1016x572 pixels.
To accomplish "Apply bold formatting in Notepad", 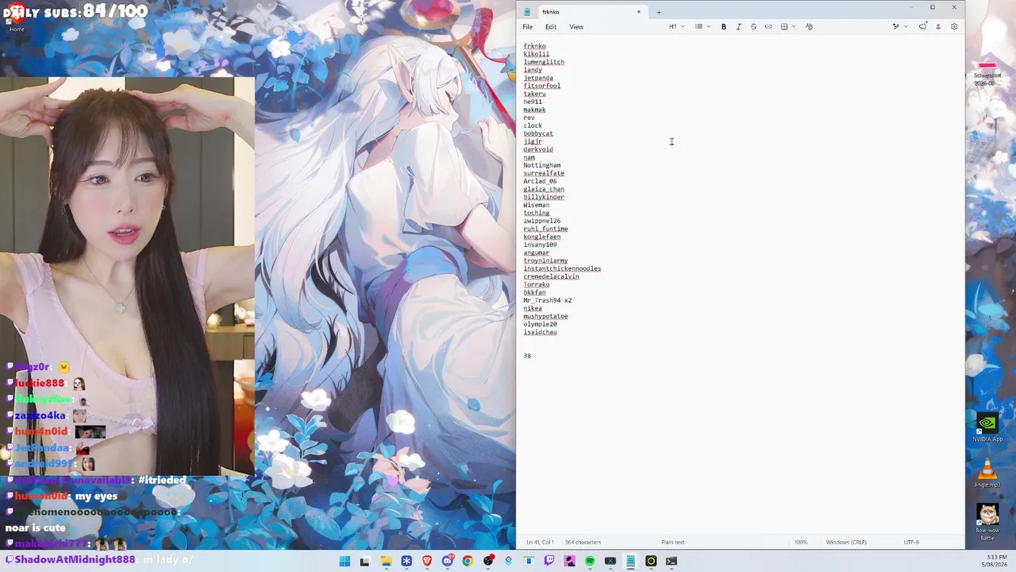I will (723, 27).
